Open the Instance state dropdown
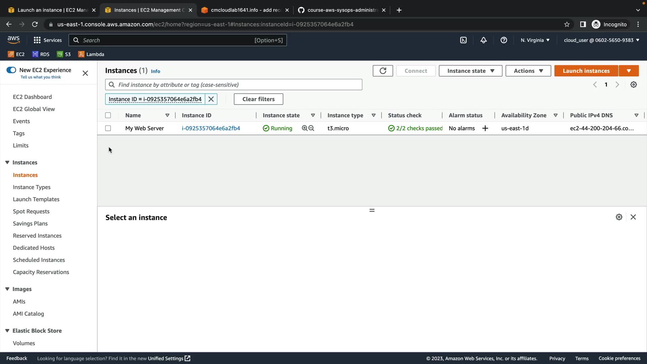The width and height of the screenshot is (647, 364). pyautogui.click(x=470, y=71)
